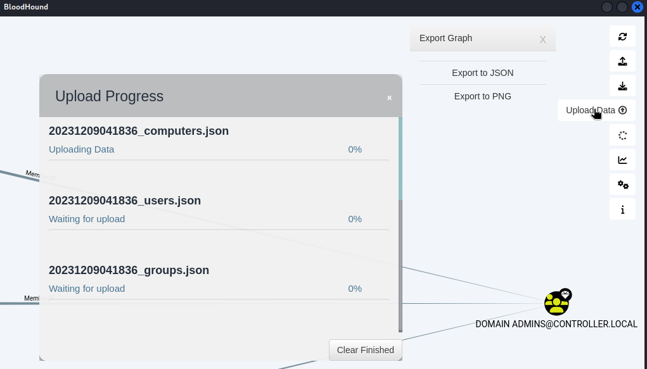The height and width of the screenshot is (369, 647).
Task: Choose Export to PNG
Action: tap(483, 96)
